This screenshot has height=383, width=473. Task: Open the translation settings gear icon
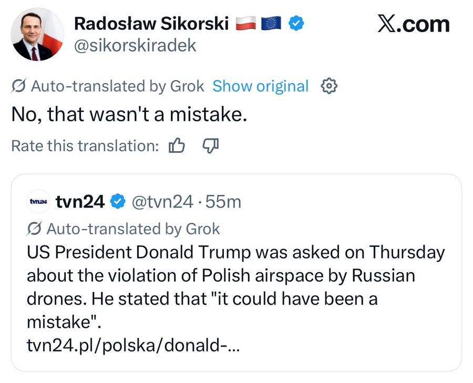click(x=328, y=86)
